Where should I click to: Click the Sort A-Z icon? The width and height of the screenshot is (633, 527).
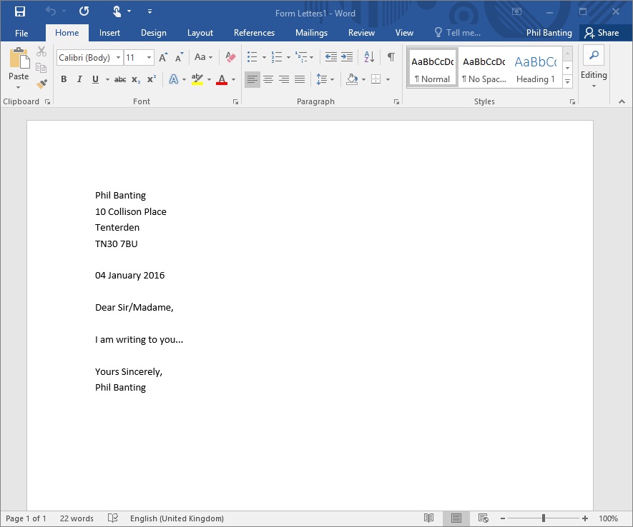[369, 57]
